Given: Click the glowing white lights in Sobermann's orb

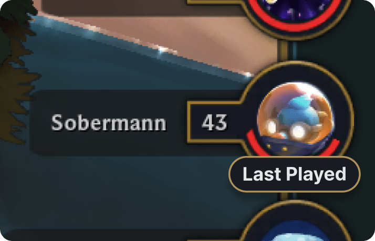Looking at the screenshot, I should tap(298, 131).
